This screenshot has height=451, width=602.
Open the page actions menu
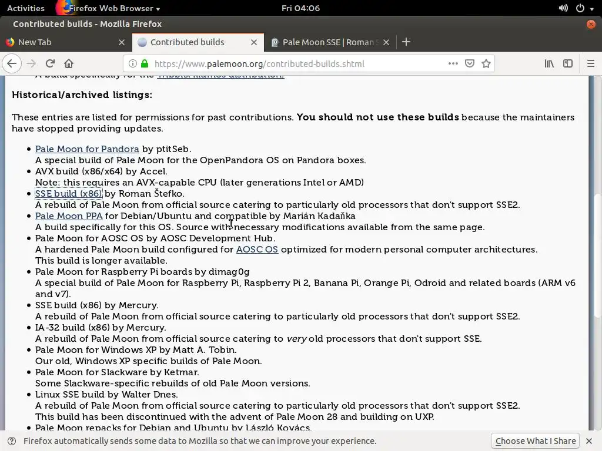coord(453,63)
